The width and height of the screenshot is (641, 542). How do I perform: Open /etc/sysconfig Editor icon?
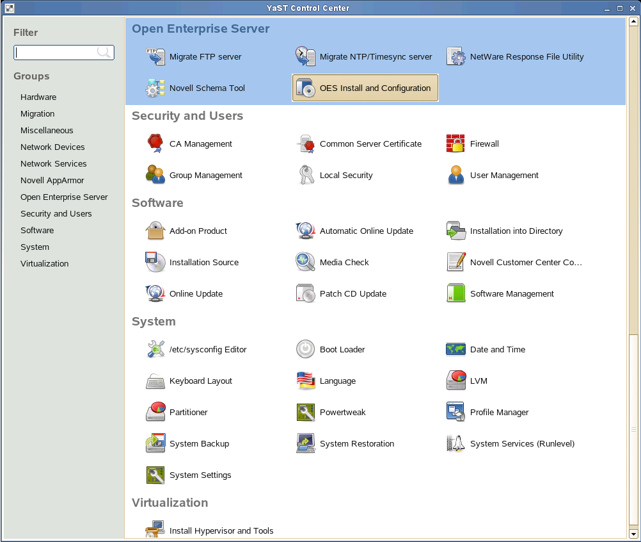(x=155, y=349)
